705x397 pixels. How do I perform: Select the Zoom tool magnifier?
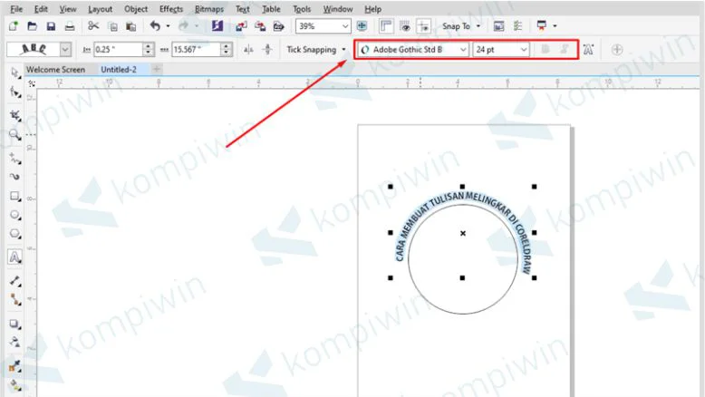[x=15, y=134]
